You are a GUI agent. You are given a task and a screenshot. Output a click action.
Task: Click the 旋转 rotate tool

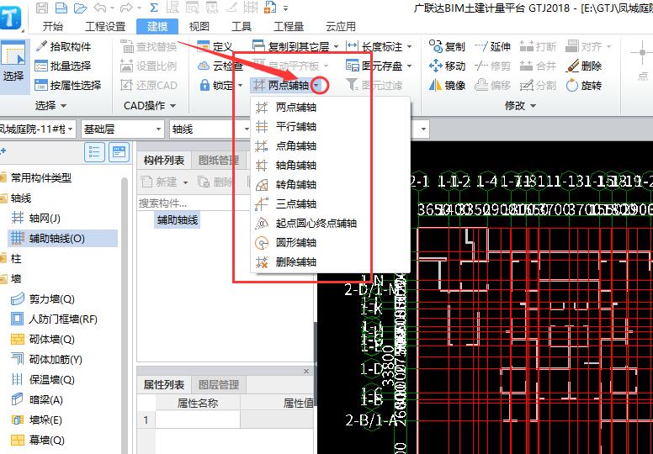click(x=584, y=85)
